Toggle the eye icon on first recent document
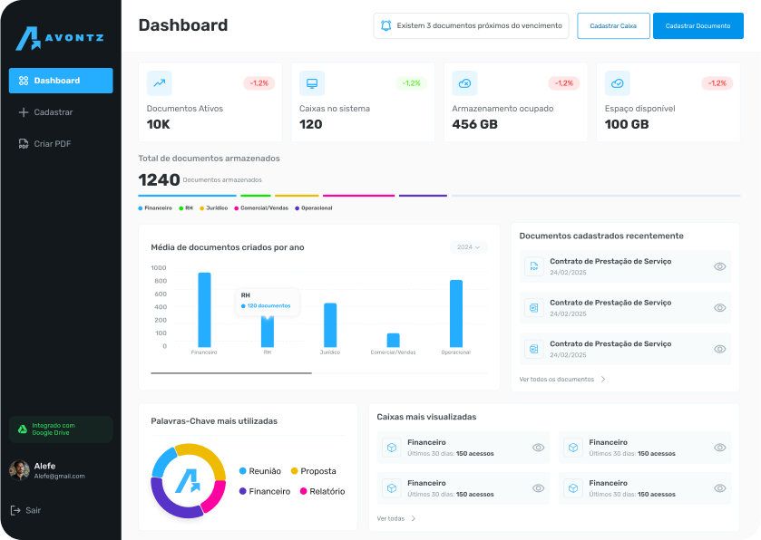Image resolution: width=761 pixels, height=540 pixels. [720, 266]
